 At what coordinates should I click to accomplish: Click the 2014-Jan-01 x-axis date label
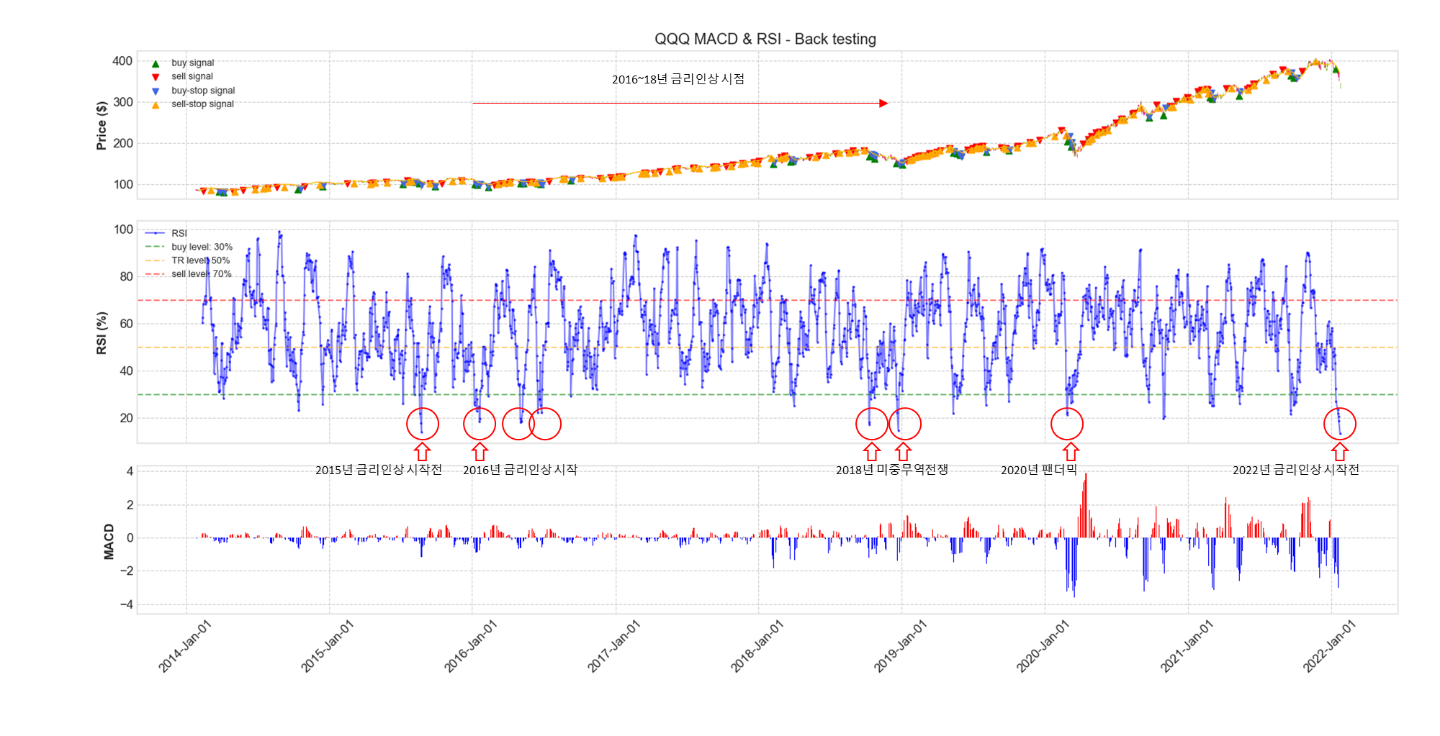[185, 646]
